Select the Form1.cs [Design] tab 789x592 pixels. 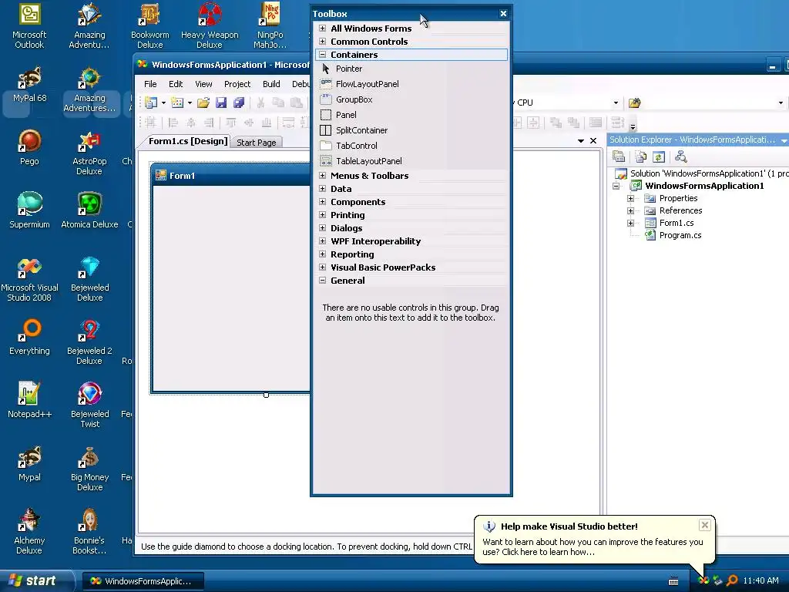click(187, 142)
